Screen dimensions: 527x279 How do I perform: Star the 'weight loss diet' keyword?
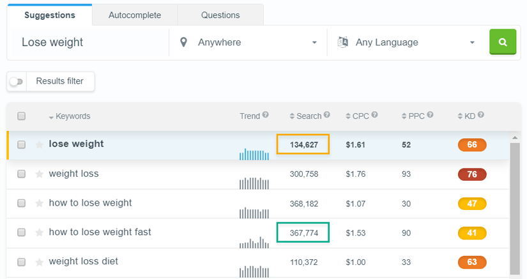point(39,262)
